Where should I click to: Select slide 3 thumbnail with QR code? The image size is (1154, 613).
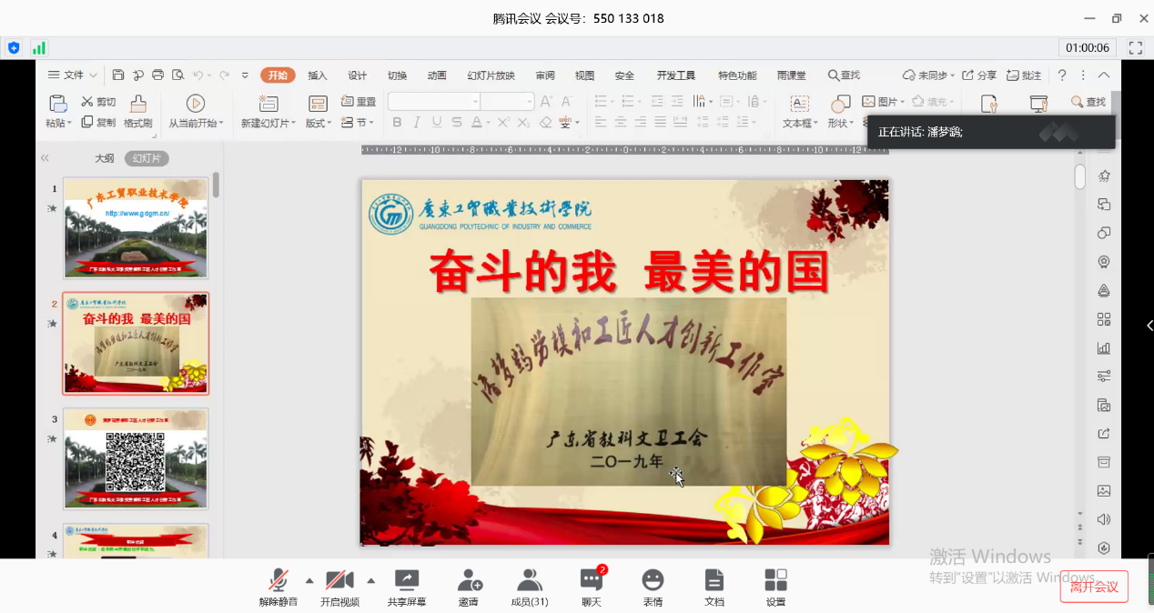[x=136, y=458]
